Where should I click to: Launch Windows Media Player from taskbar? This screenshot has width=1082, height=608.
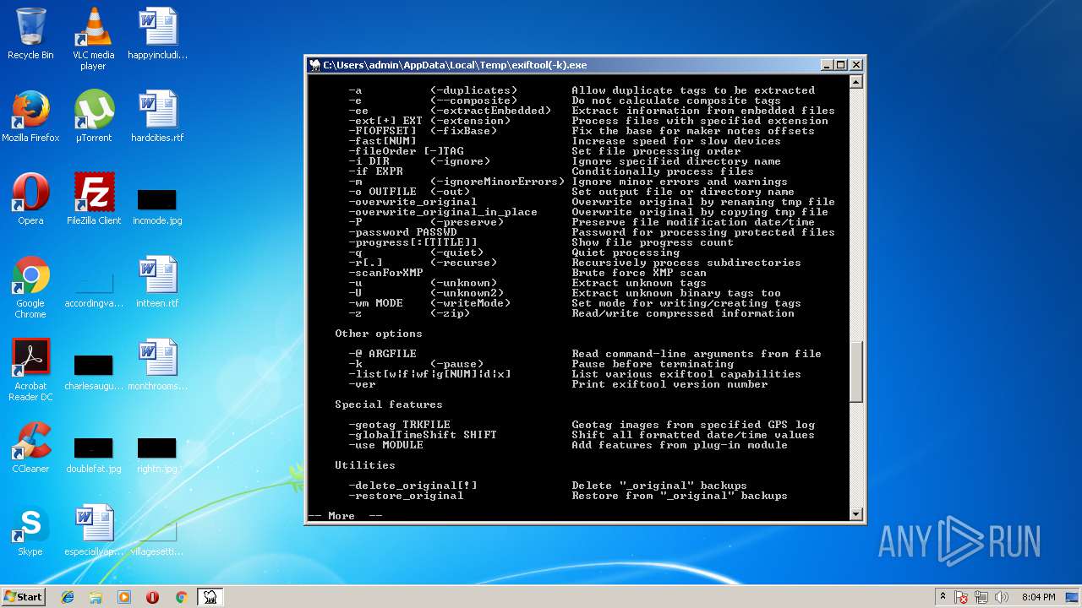(124, 597)
